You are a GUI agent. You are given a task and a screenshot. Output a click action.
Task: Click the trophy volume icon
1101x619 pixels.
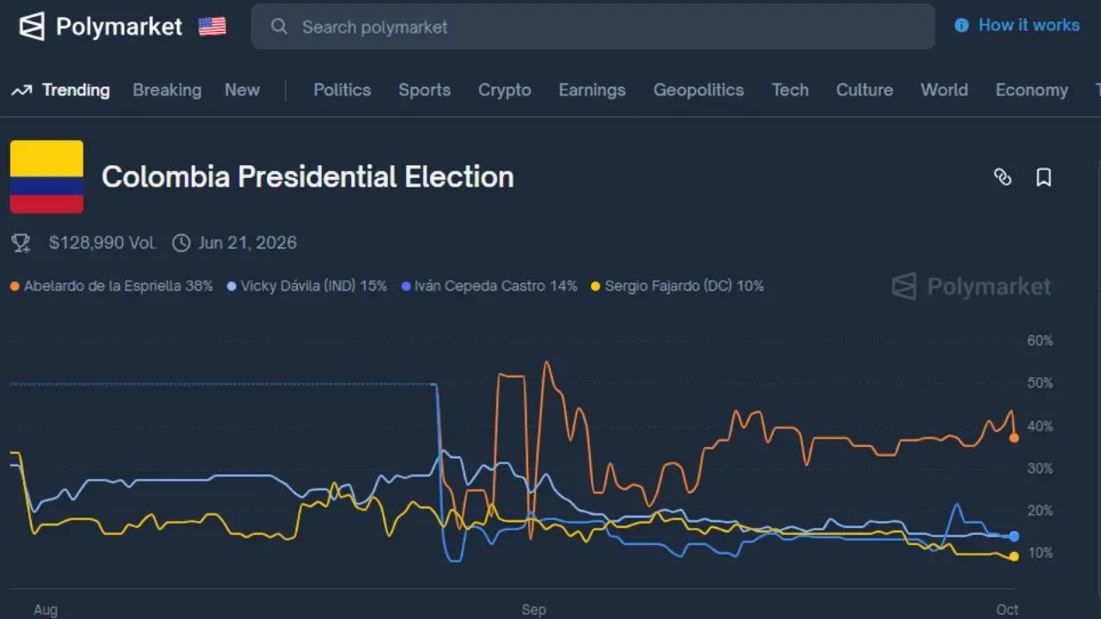coord(21,242)
